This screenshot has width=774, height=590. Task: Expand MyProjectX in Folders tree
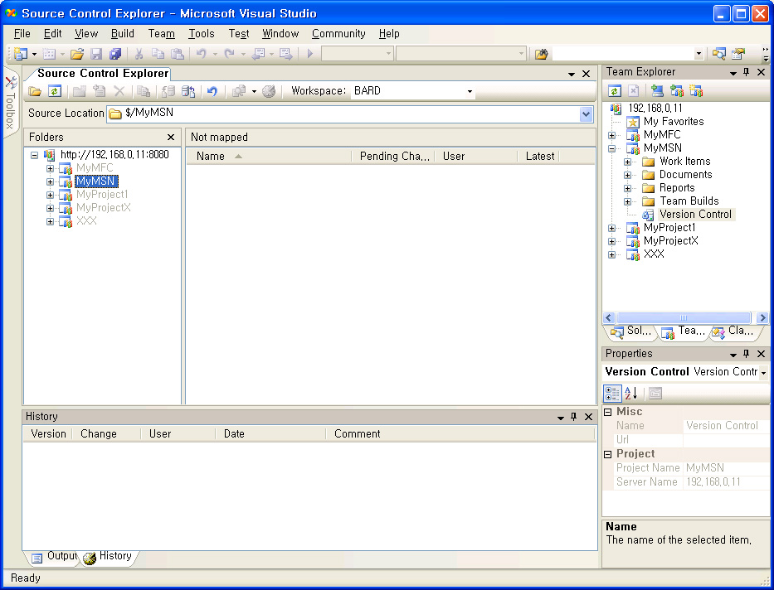point(50,209)
